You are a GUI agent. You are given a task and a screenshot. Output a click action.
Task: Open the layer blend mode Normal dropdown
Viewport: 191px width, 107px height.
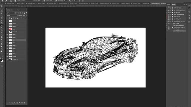[x=12, y=15]
